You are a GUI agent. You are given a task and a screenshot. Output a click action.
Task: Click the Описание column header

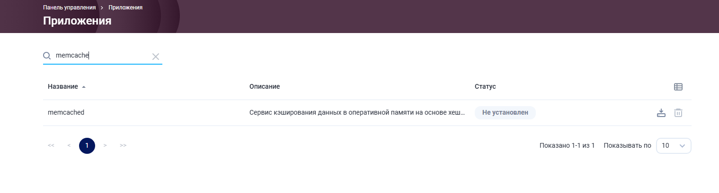(265, 87)
